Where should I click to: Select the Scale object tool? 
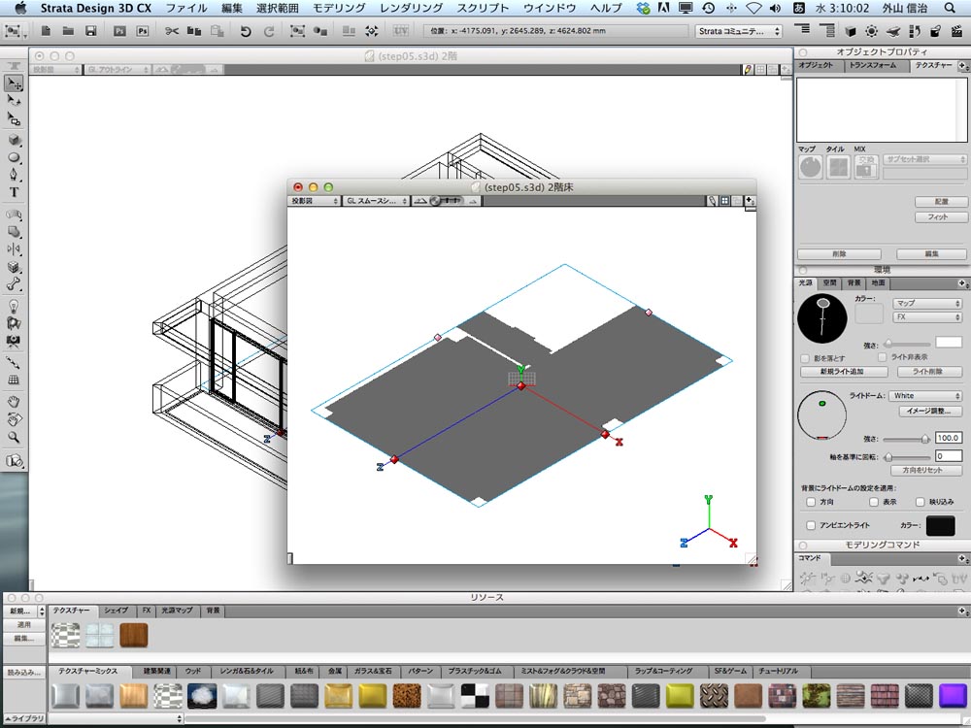click(14, 118)
